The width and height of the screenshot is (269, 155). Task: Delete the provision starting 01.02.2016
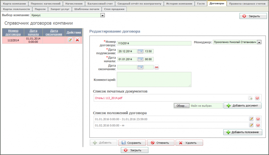[258, 125]
